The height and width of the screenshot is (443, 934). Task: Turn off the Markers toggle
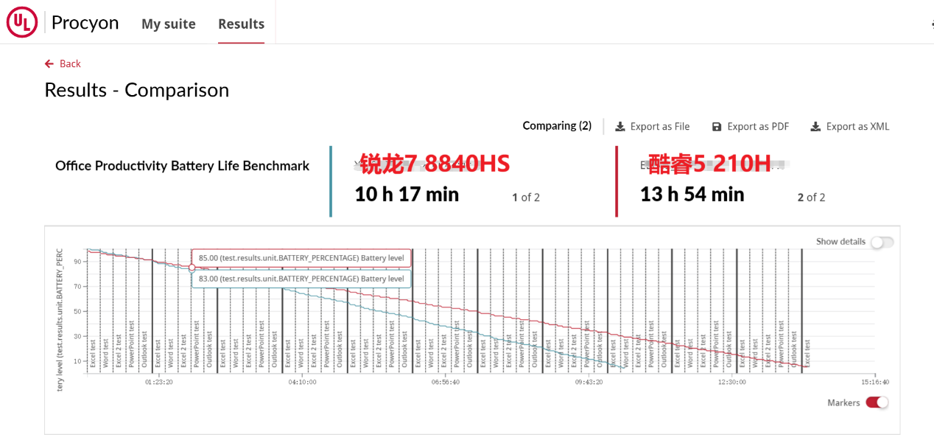tap(877, 402)
